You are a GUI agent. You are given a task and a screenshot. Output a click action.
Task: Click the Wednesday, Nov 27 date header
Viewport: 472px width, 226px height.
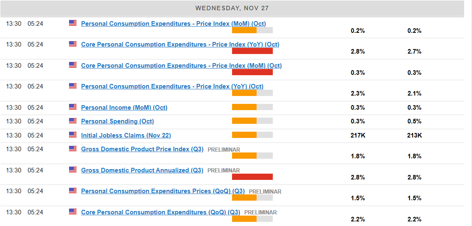coord(232,8)
